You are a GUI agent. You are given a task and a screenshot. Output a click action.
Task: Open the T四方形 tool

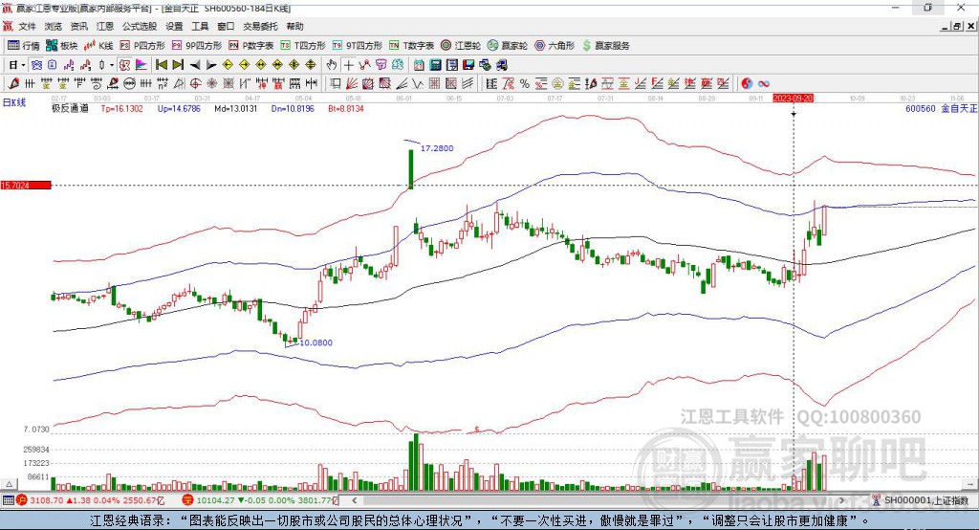tap(303, 46)
